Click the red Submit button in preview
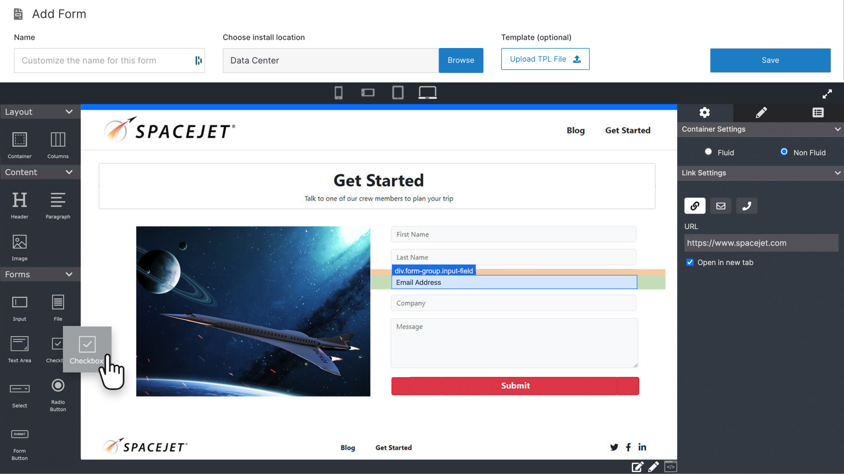 click(515, 386)
